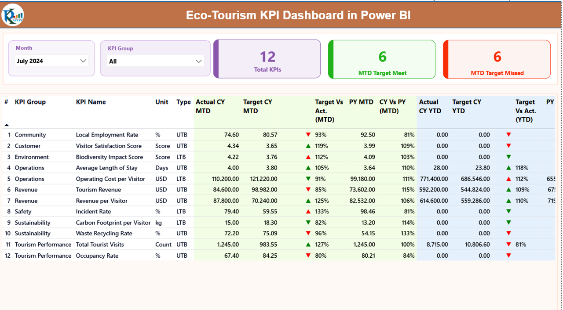Click red up-triangle indicator on Incident Rate row

pos(308,211)
